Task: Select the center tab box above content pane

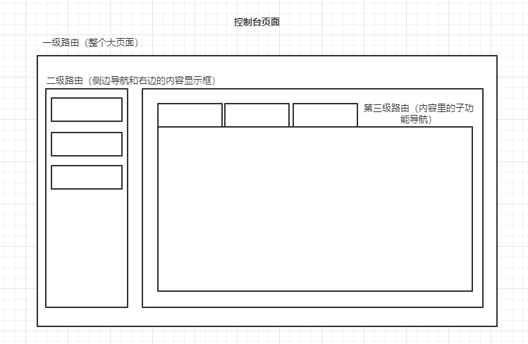Action: (x=257, y=115)
